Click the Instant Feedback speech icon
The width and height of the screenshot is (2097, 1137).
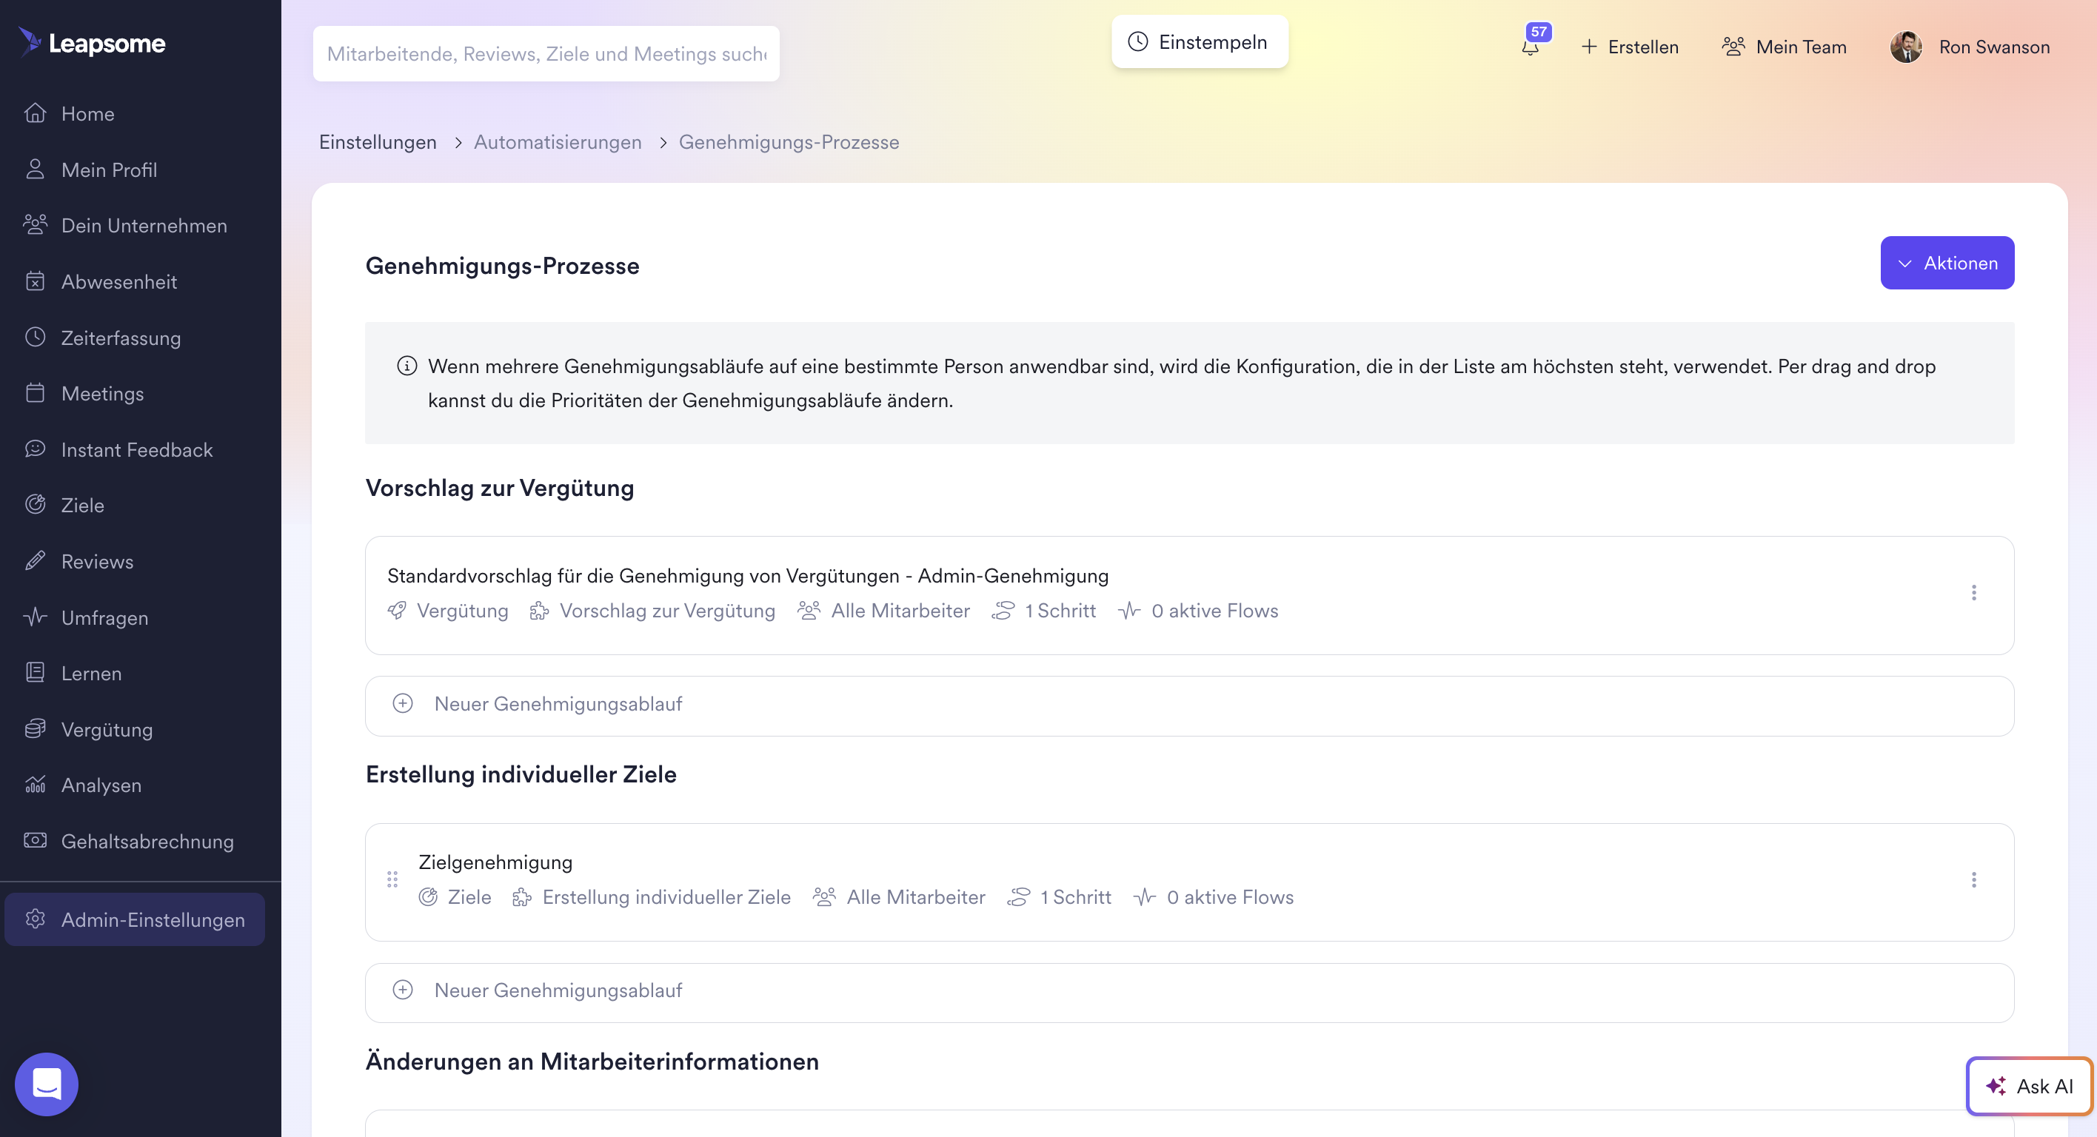35,449
